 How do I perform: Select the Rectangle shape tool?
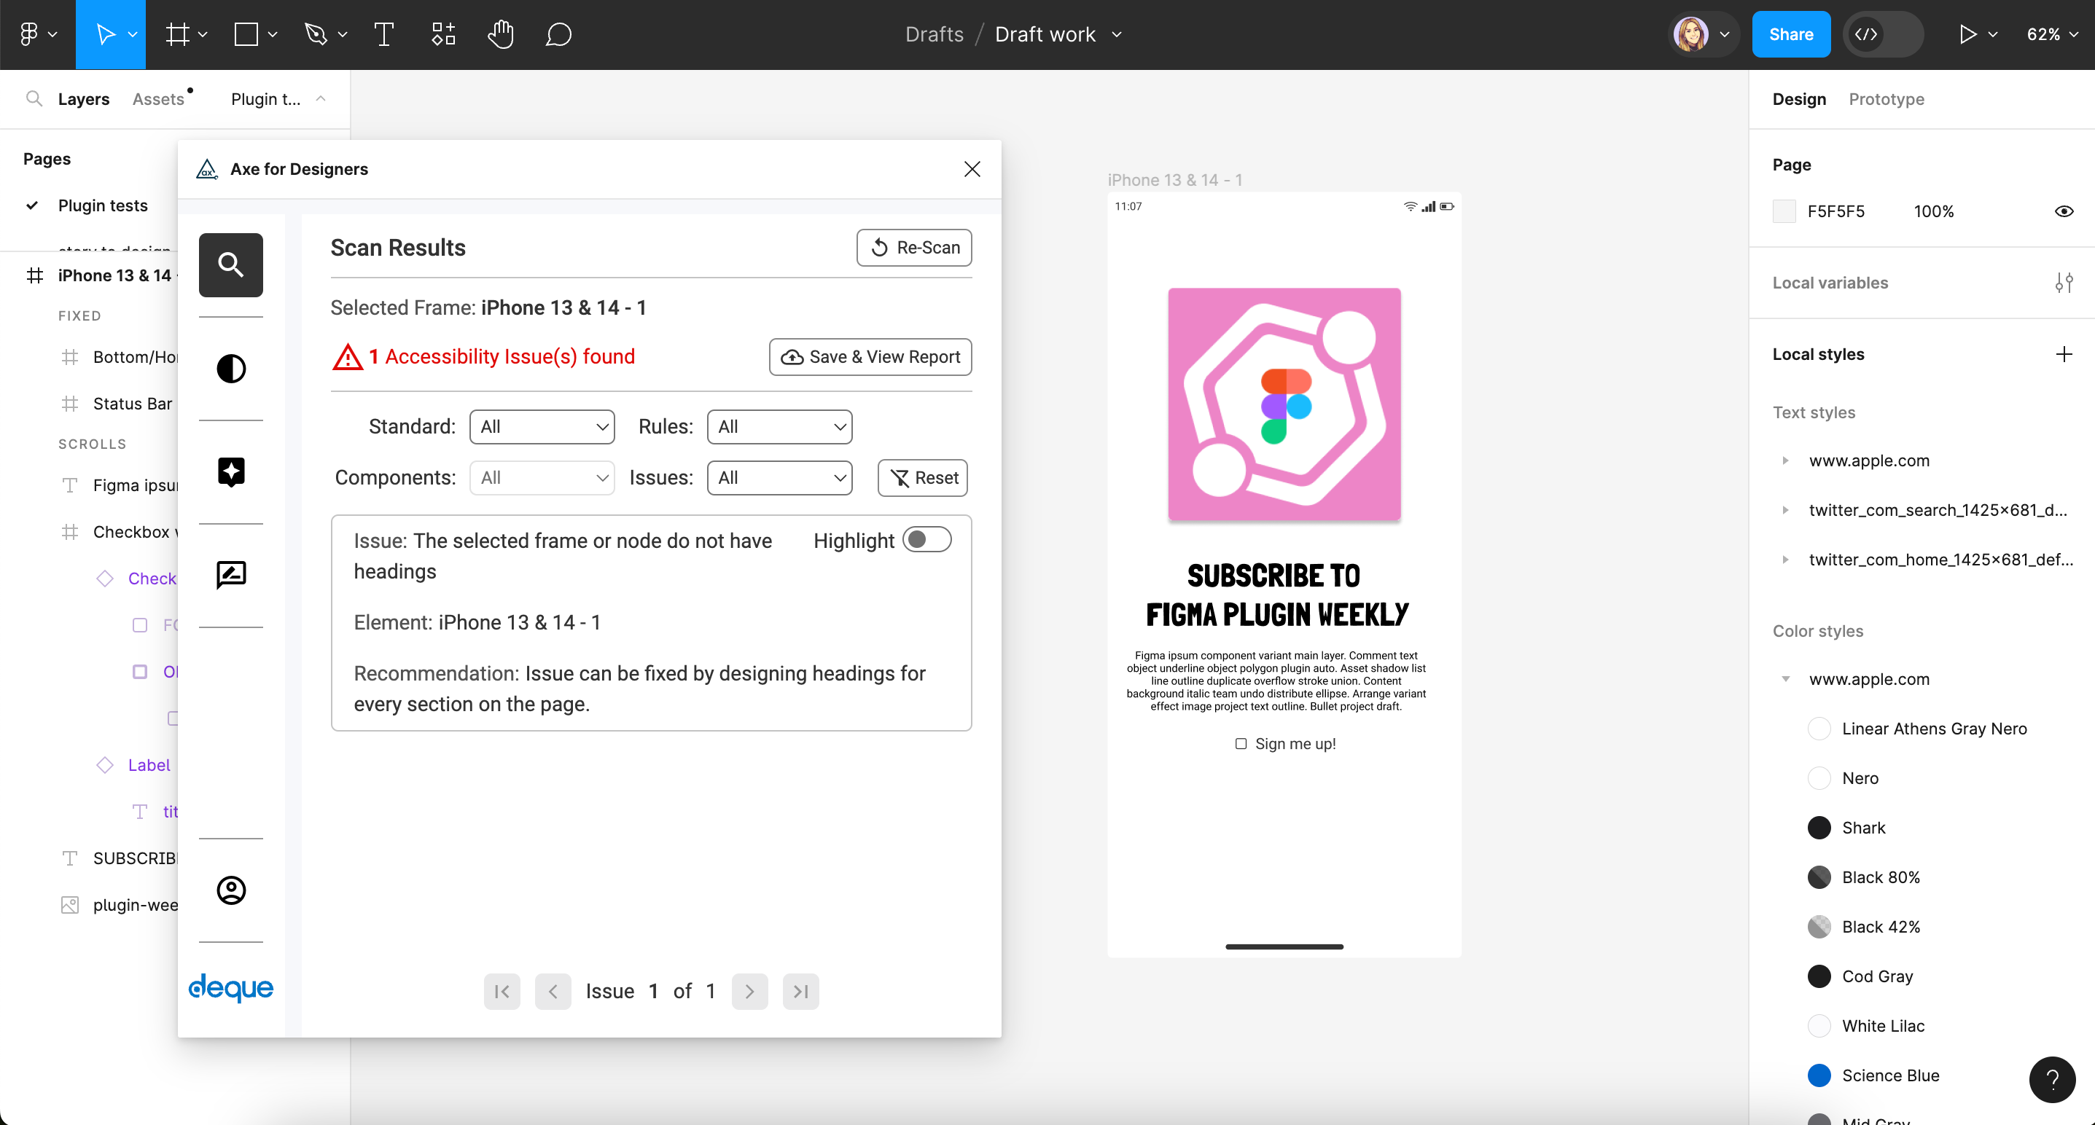pyautogui.click(x=246, y=34)
